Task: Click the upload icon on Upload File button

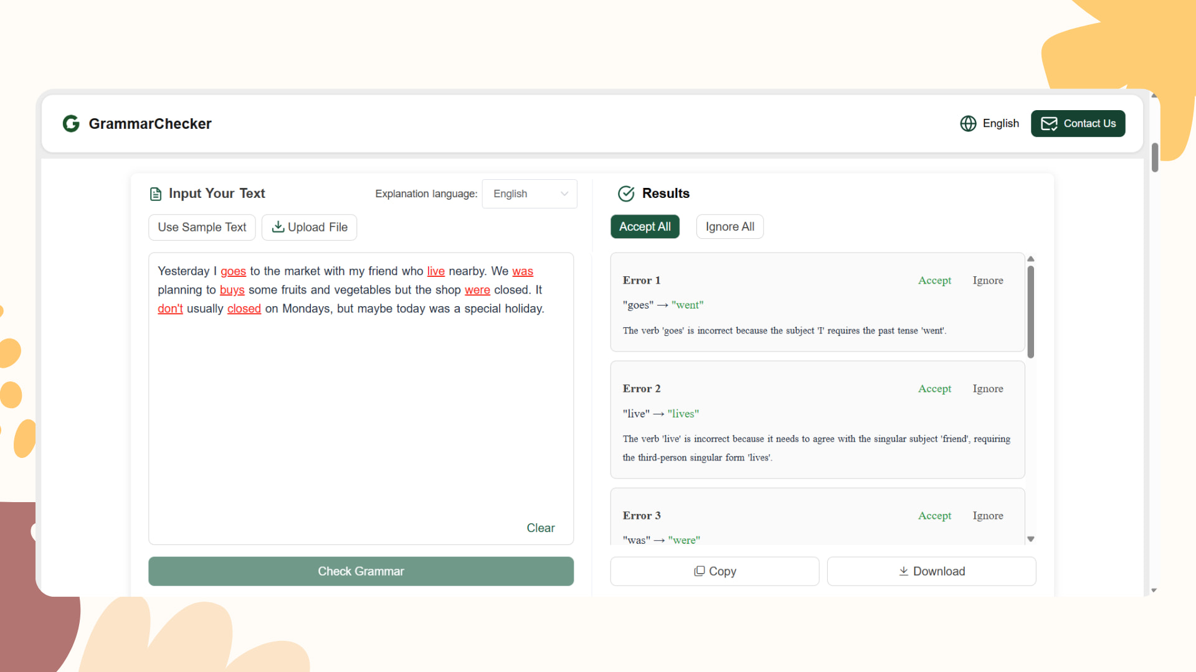Action: pos(278,227)
